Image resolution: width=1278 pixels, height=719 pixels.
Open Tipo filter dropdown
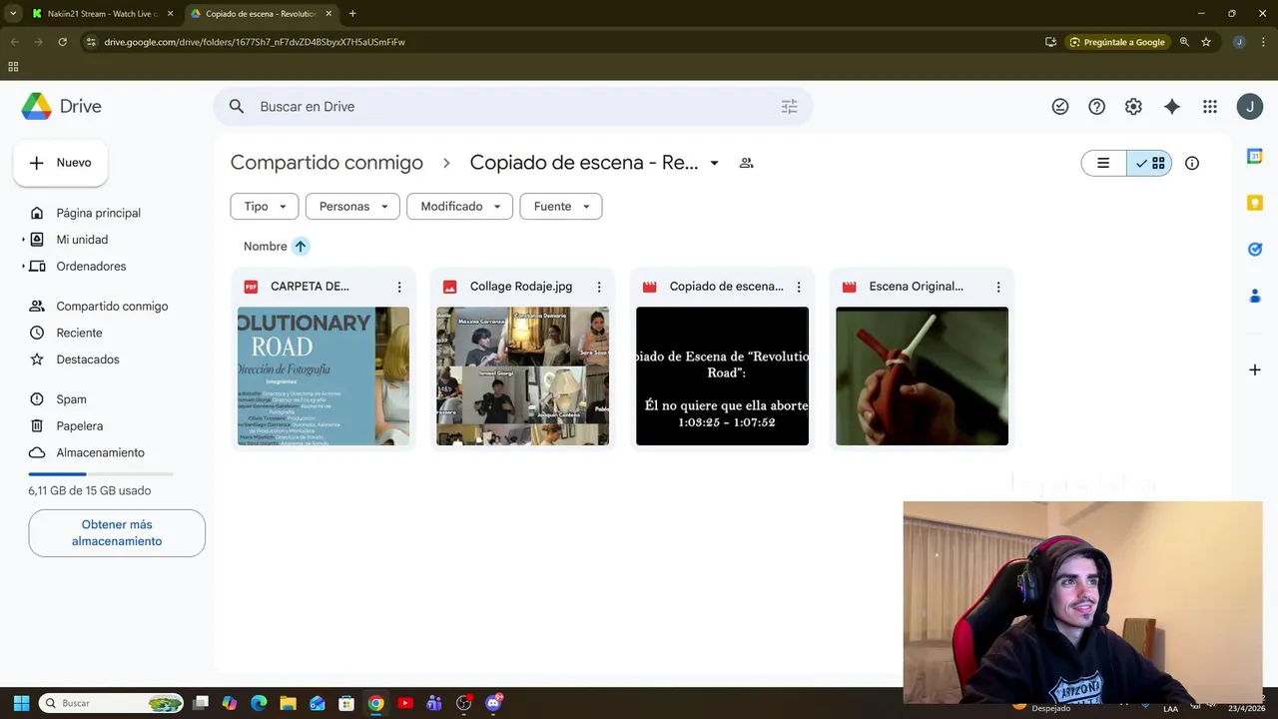pos(265,207)
